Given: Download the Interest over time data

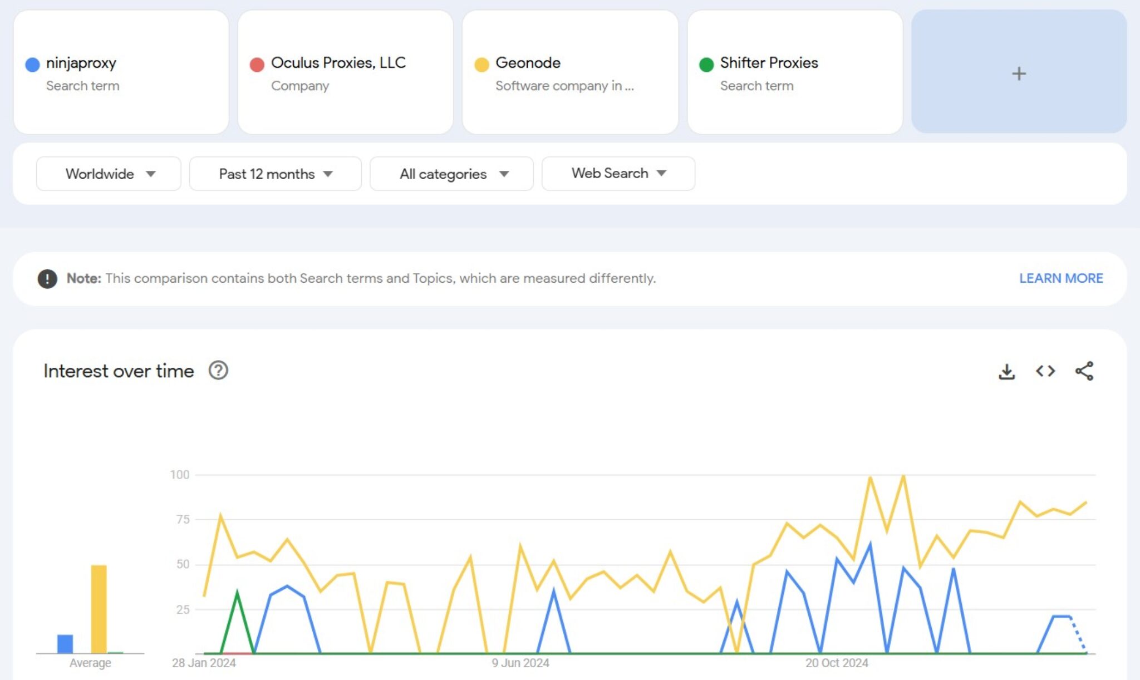Looking at the screenshot, I should point(1008,371).
